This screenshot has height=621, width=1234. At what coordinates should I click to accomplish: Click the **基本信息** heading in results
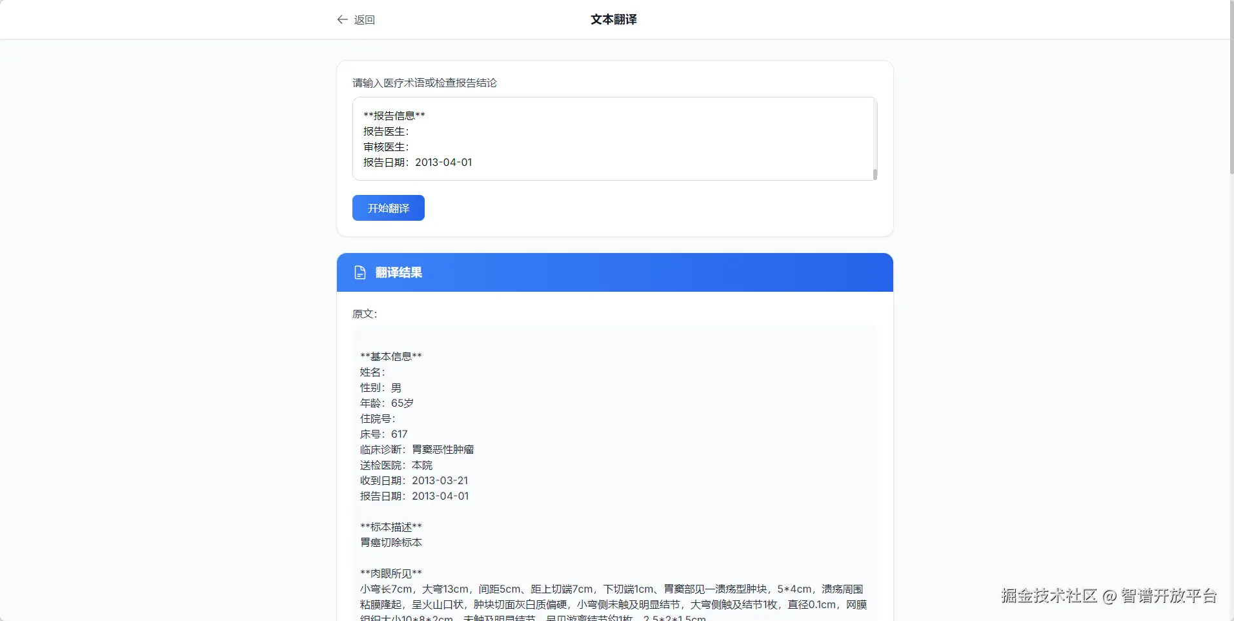pyautogui.click(x=391, y=356)
